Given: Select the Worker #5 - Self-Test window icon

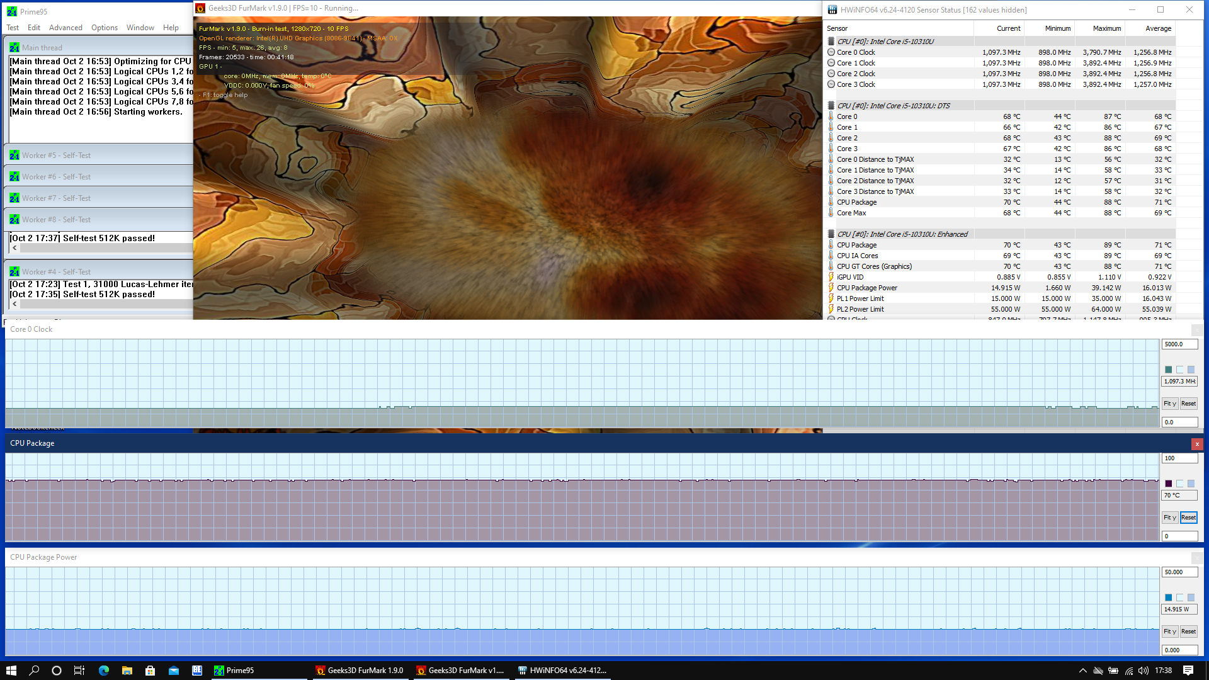Looking at the screenshot, I should pyautogui.click(x=14, y=156).
